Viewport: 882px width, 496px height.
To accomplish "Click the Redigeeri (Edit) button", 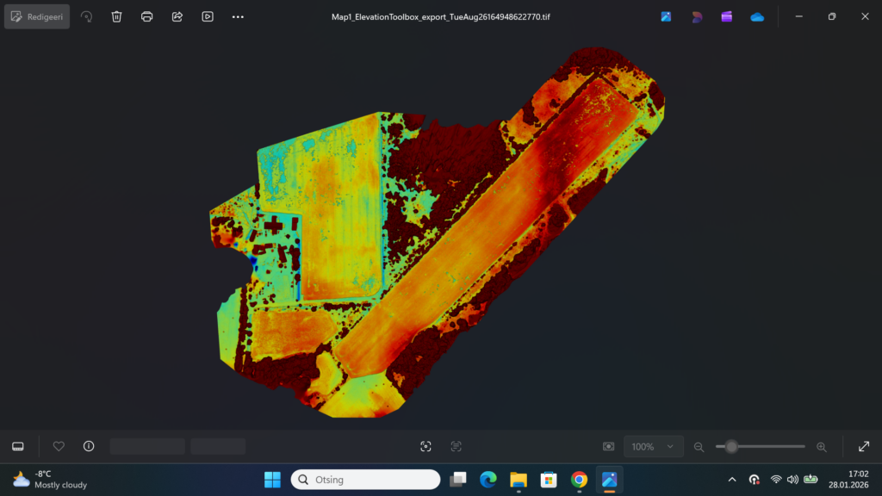I will (x=37, y=16).
